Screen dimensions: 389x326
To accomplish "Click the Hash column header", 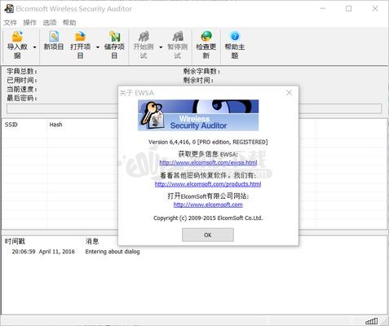I will (55, 125).
